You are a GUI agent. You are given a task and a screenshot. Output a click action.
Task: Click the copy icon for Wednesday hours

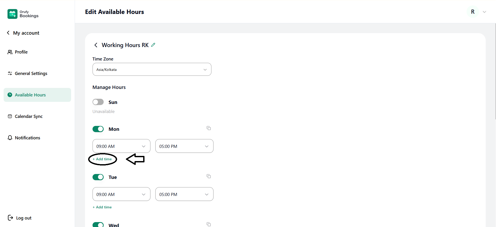coord(209,224)
